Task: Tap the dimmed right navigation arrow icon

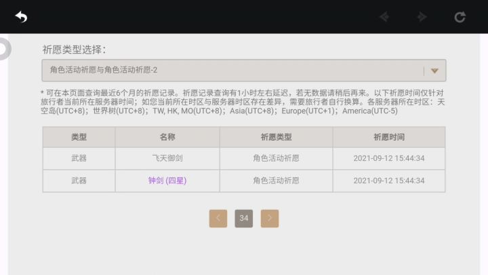Action: [x=422, y=16]
